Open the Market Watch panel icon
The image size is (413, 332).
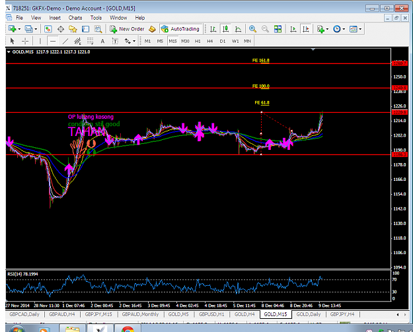[48, 28]
